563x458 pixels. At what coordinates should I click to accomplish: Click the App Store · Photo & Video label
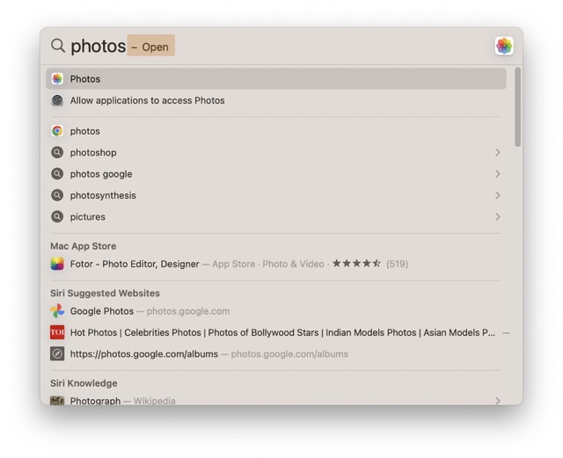(268, 265)
